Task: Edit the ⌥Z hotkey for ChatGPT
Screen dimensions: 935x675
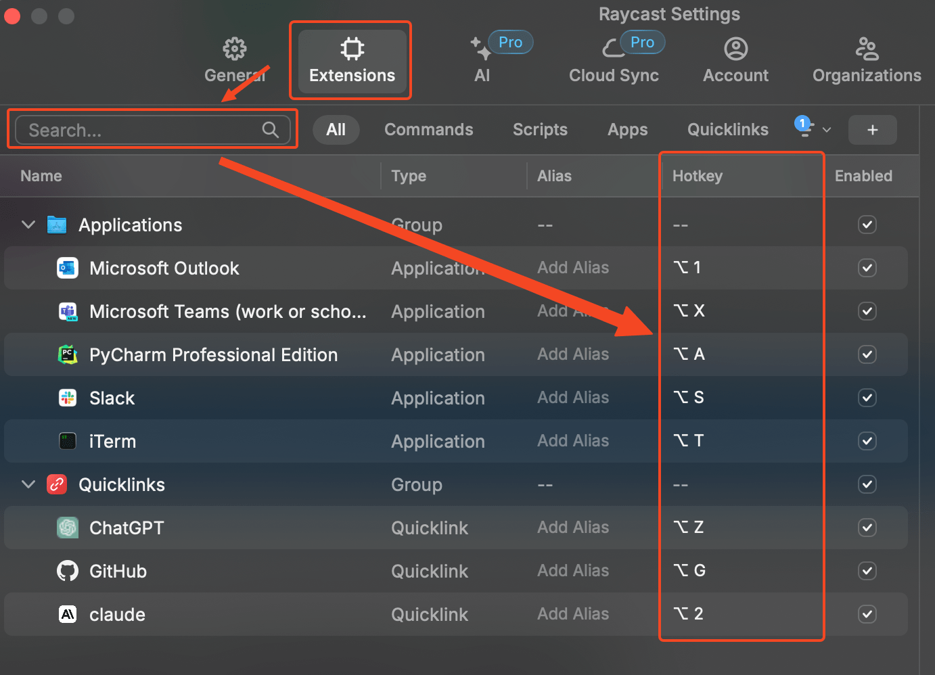Action: click(x=689, y=528)
